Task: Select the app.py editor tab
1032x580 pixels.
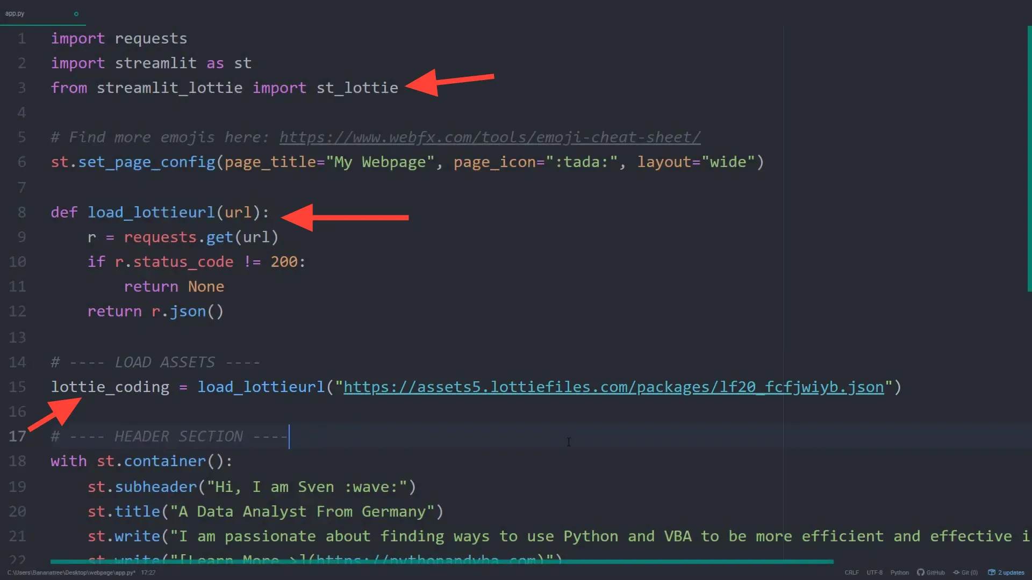Action: pyautogui.click(x=15, y=13)
